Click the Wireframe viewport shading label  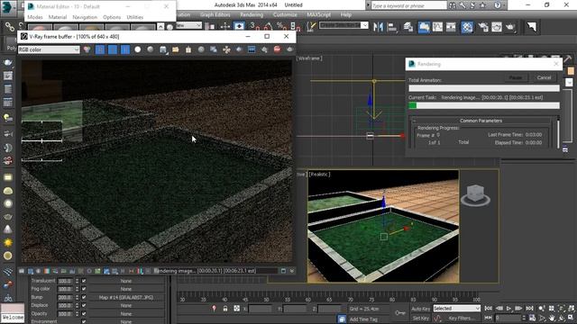[309, 58]
